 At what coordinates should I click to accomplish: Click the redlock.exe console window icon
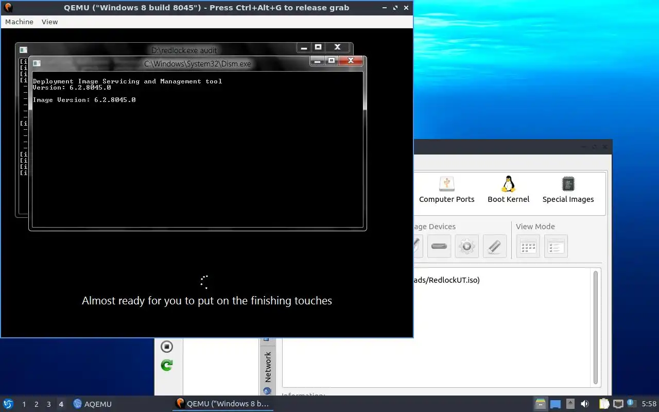click(23, 50)
